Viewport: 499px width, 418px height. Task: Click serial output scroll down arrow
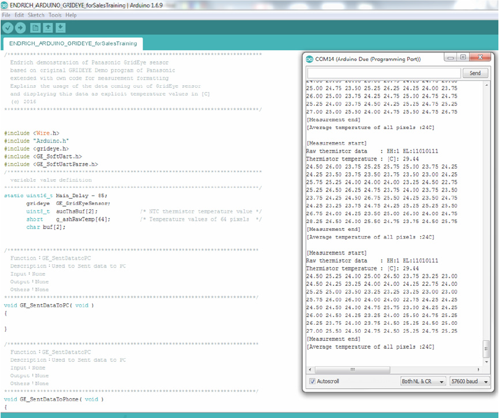pyautogui.click(x=486, y=361)
